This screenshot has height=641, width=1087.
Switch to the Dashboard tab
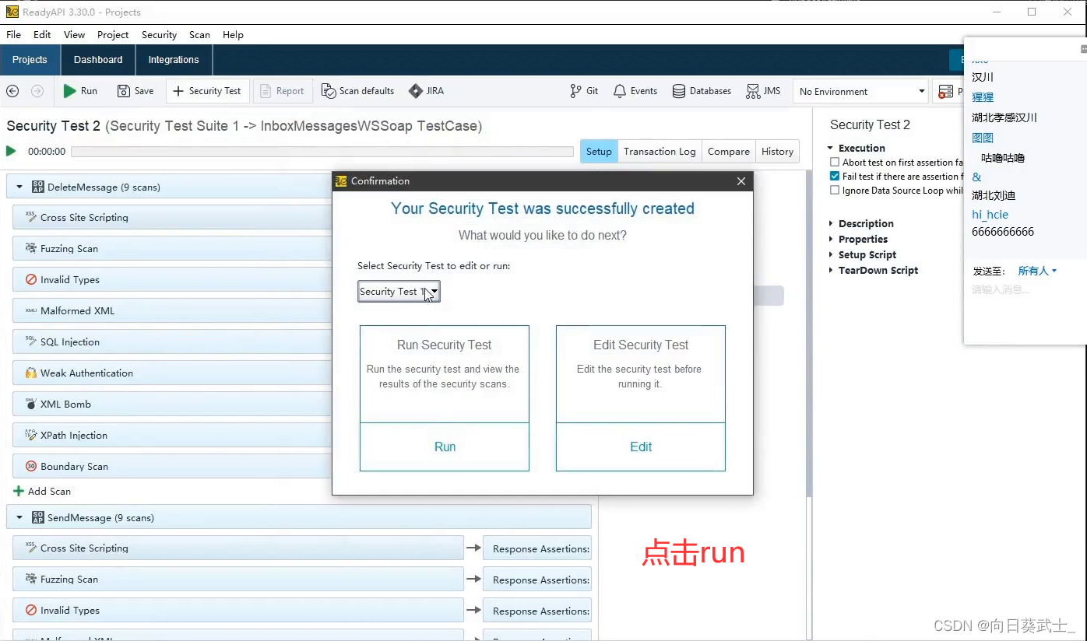coord(98,60)
